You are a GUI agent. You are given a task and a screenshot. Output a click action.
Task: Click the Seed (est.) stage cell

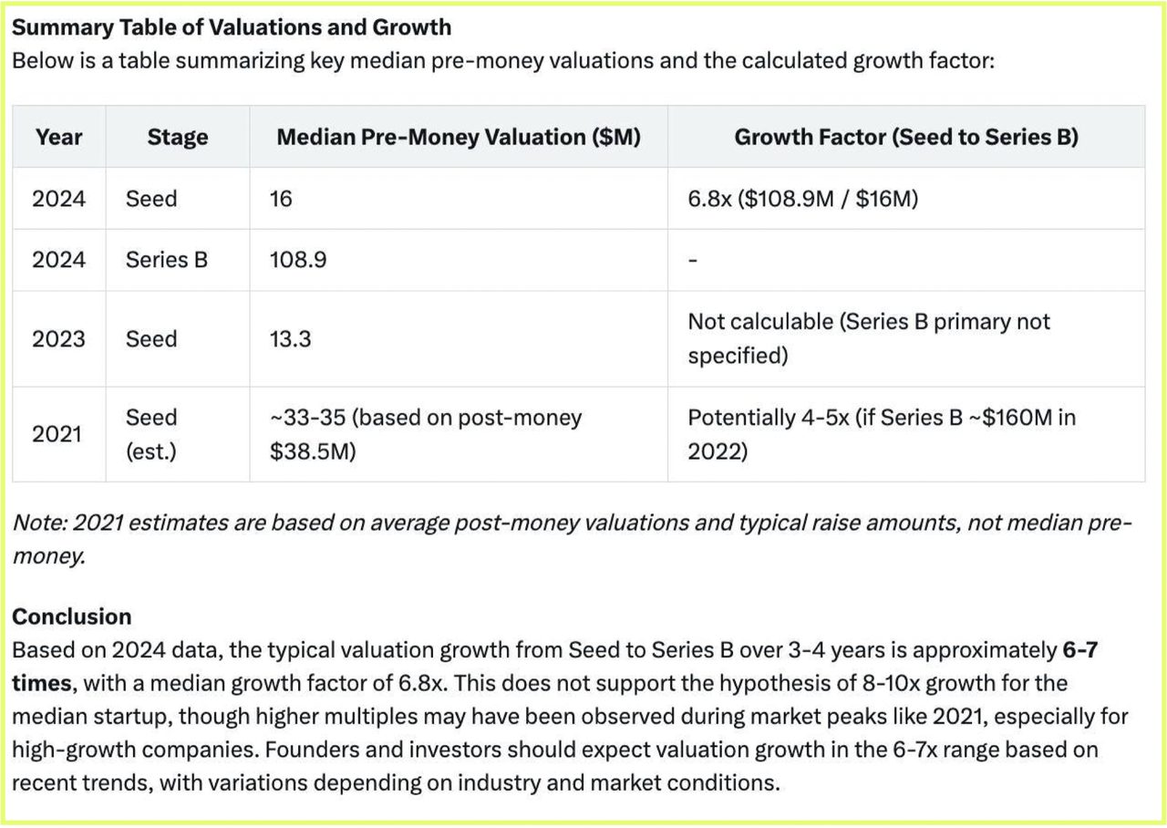[x=178, y=434]
